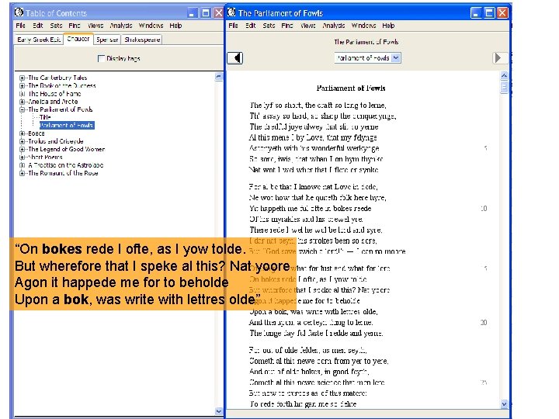
Task: Click line number 20 in margin
Action: pos(484,323)
